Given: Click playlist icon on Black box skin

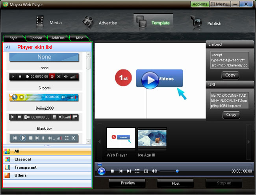Looking at the screenshot, I should click(x=54, y=117).
